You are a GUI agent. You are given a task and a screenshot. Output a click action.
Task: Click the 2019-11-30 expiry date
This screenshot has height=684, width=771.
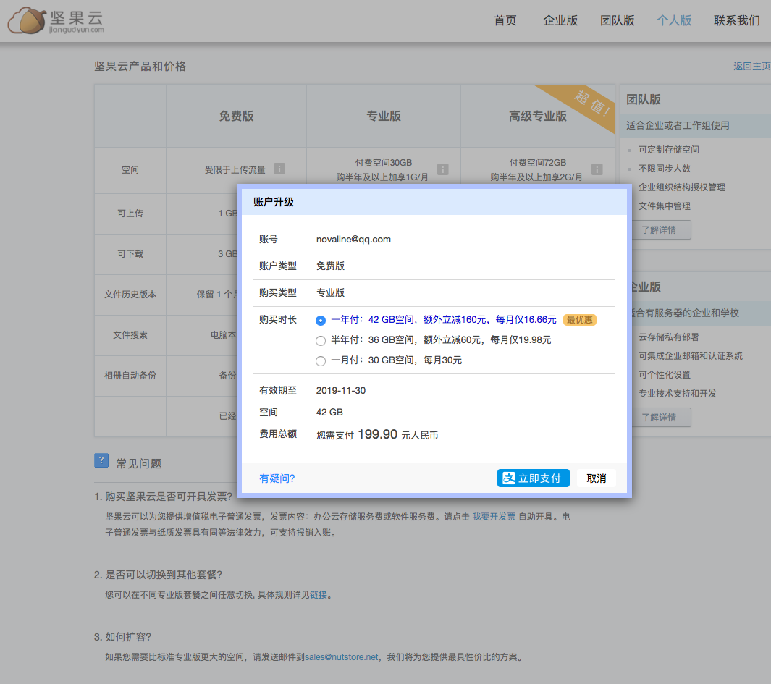pyautogui.click(x=341, y=390)
